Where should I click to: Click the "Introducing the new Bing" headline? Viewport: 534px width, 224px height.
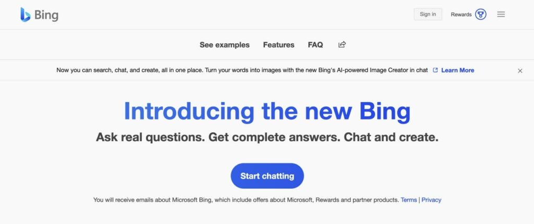coord(267,111)
